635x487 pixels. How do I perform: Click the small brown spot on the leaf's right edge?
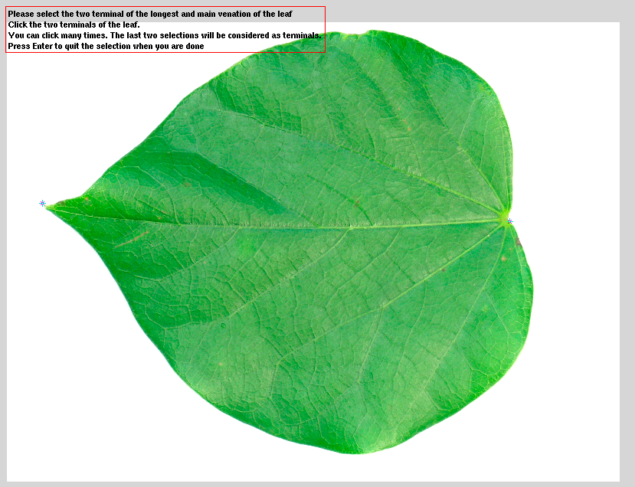click(518, 242)
